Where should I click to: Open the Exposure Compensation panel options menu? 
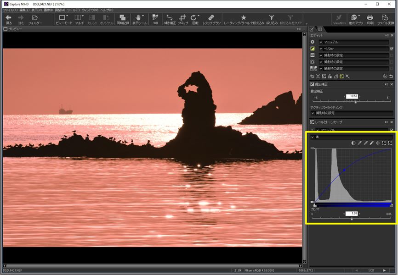387,84
